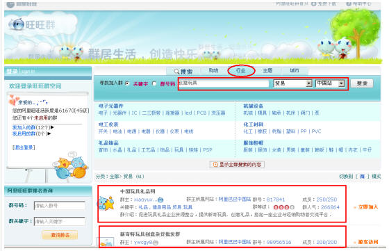Open the 中国站 site dropdown
This screenshot has height=251, width=389.
coord(330,83)
